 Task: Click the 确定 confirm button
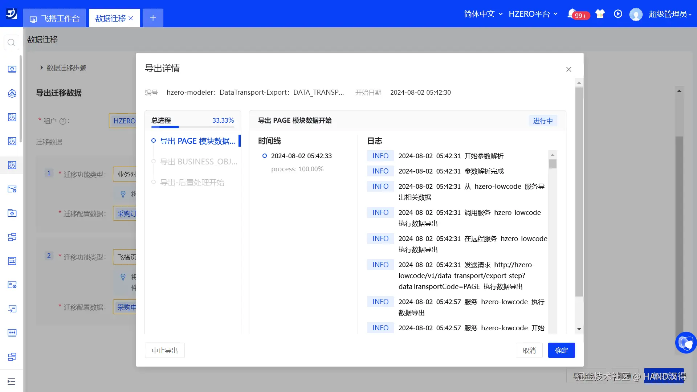pyautogui.click(x=561, y=350)
